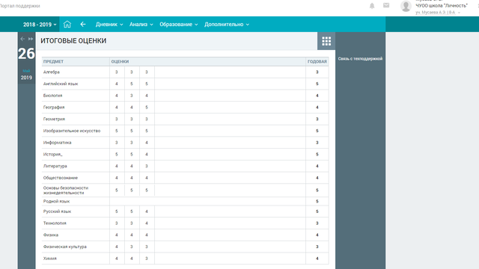Viewport: 479px width, 269px height.
Task: Open the Анализ menu
Action: coord(141,25)
